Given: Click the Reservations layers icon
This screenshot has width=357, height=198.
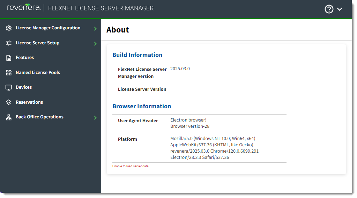Looking at the screenshot, I should coord(9,102).
